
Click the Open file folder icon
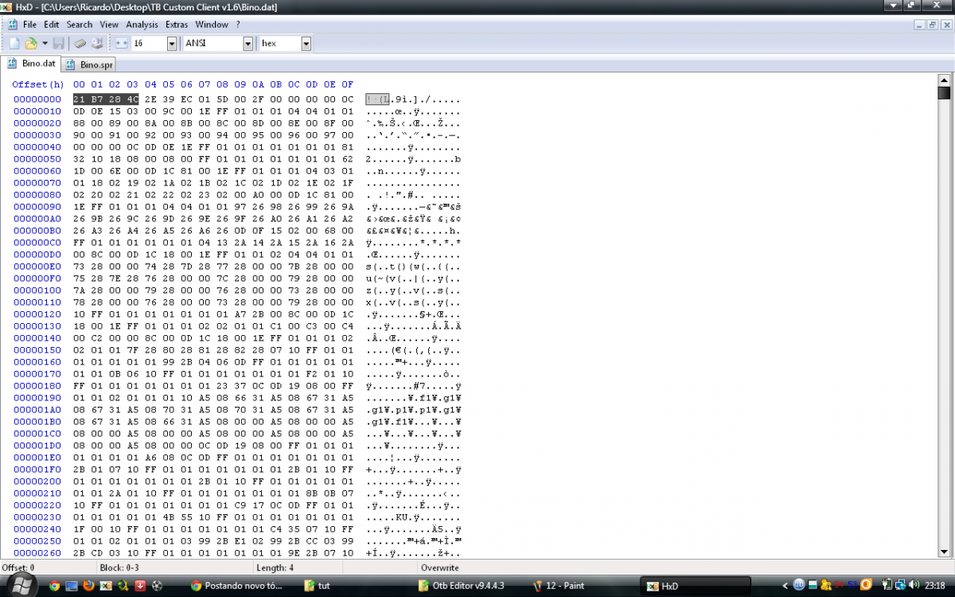pyautogui.click(x=30, y=43)
